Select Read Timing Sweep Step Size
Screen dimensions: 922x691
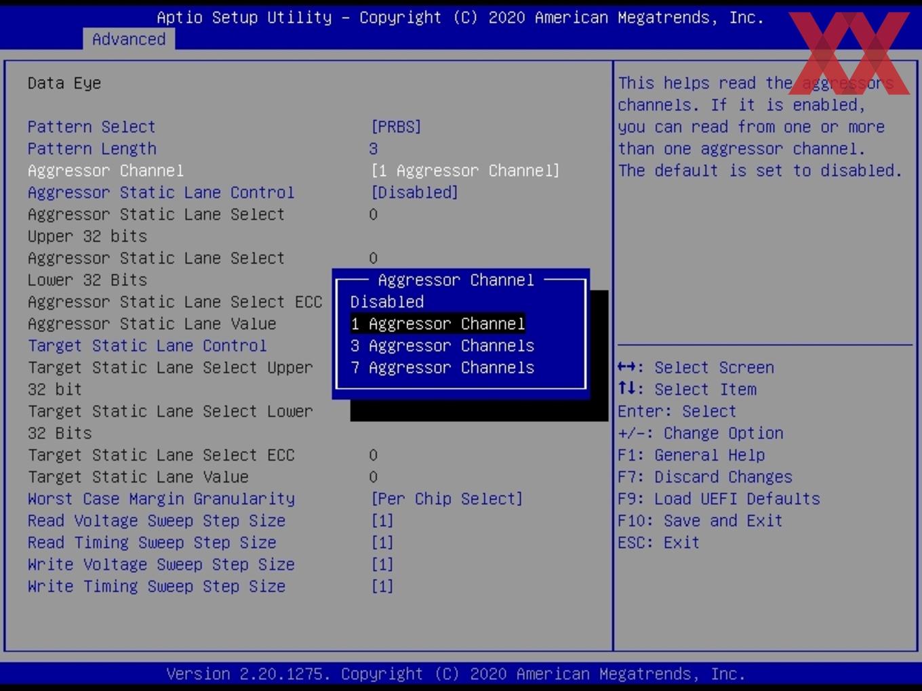[152, 543]
